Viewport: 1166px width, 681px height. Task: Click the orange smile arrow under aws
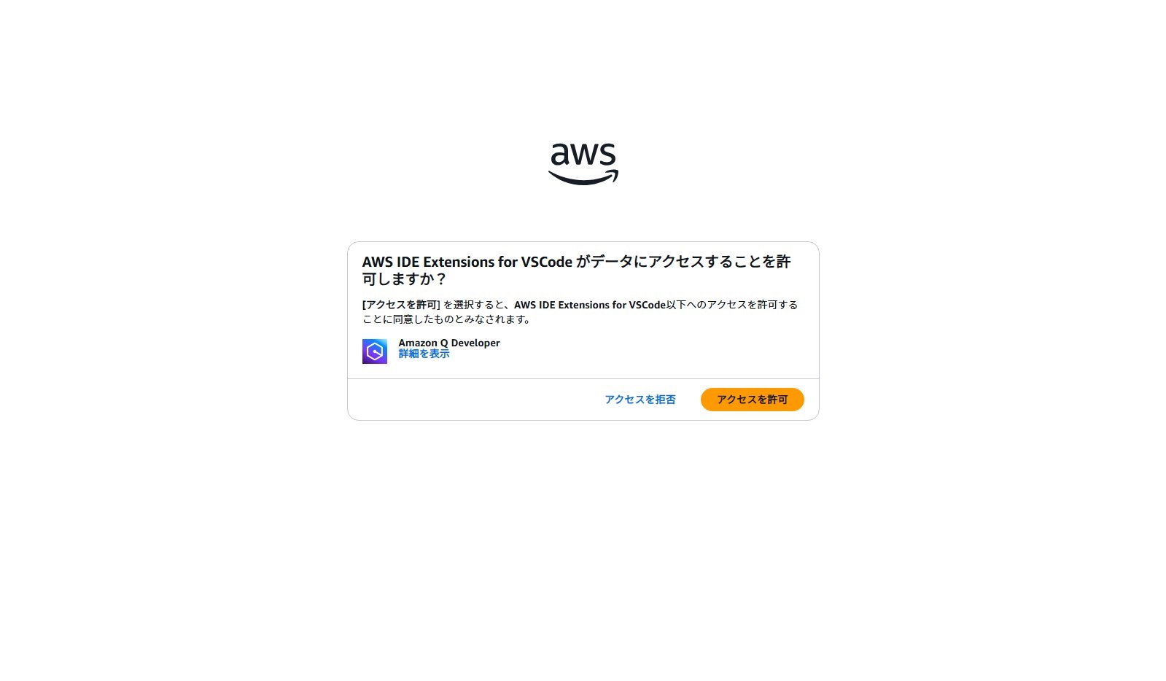583,178
